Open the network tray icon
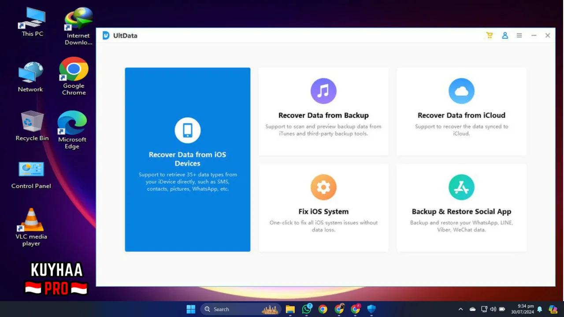The height and width of the screenshot is (317, 564). (484, 309)
